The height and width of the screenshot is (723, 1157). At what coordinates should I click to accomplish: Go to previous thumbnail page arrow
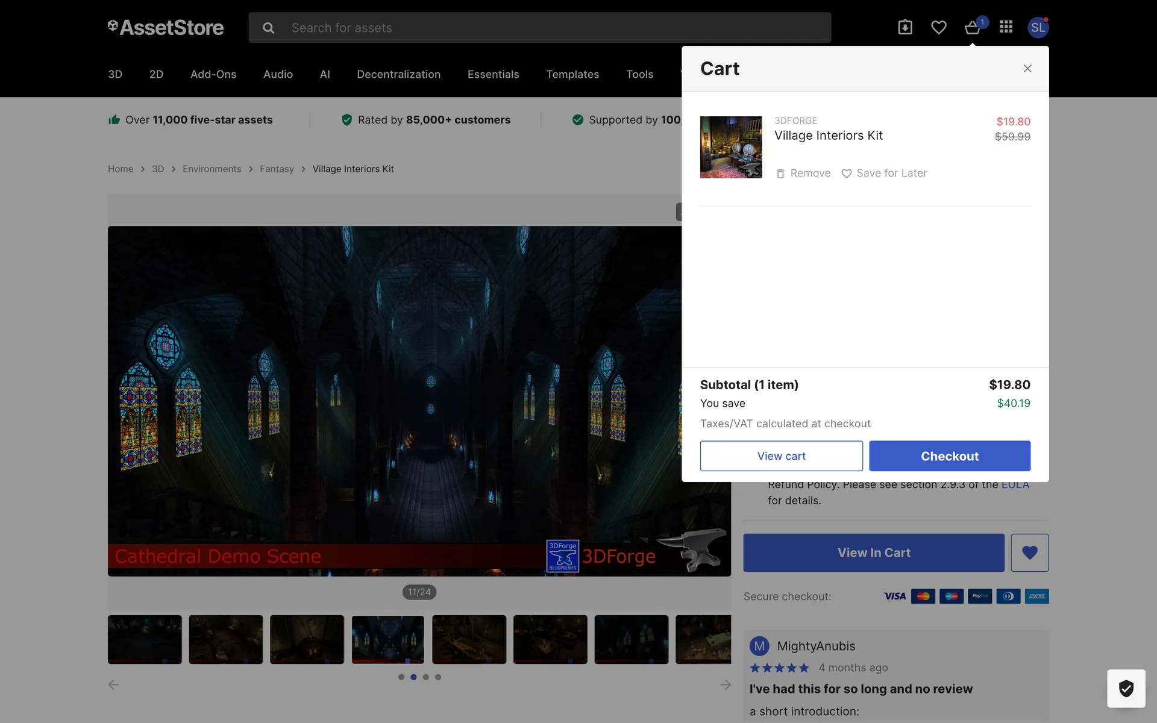coord(113,684)
